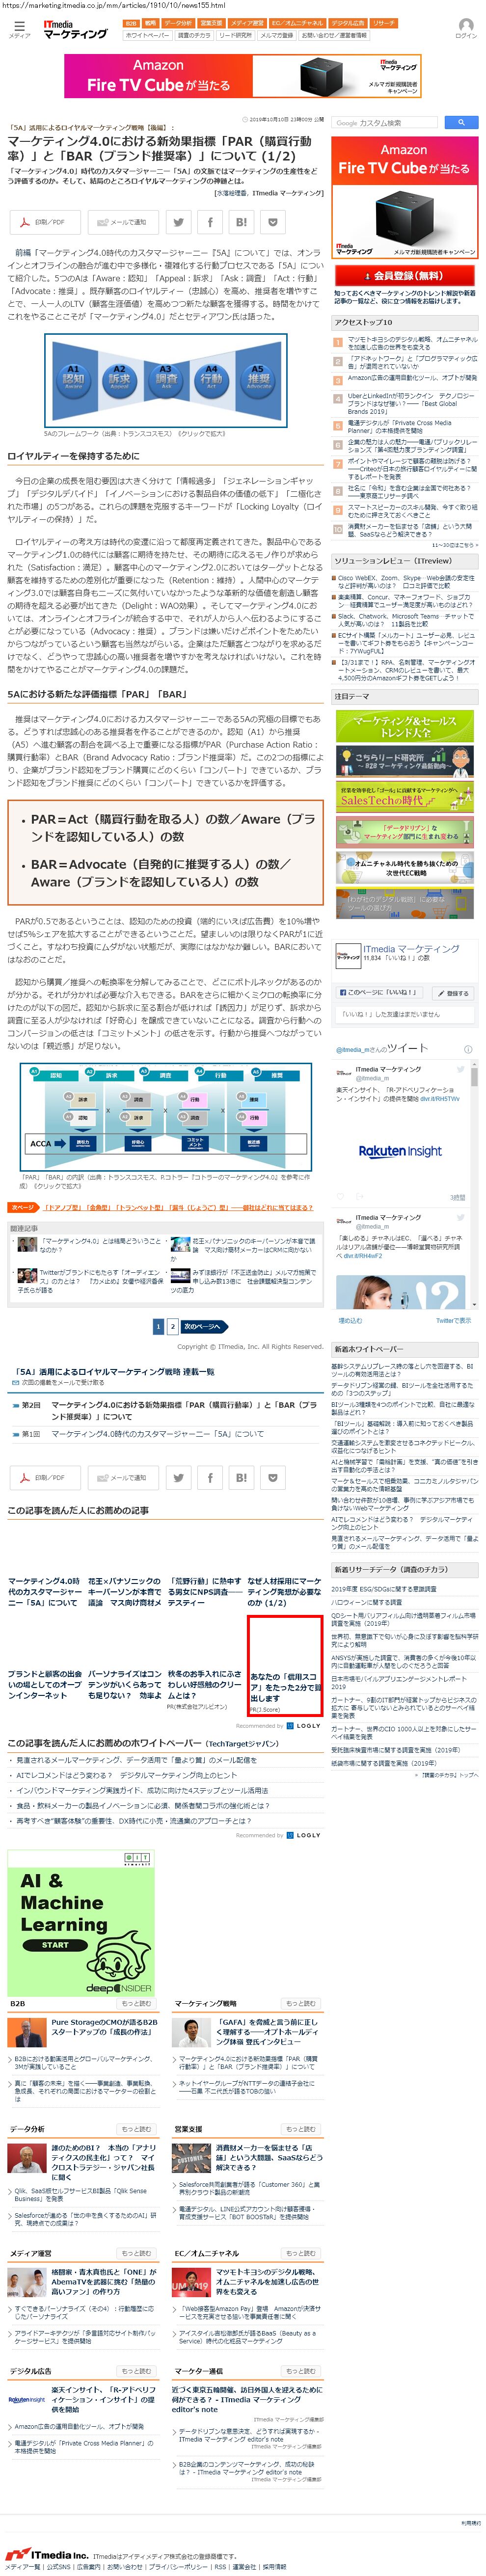Save to Pocket via top share icon
The height and width of the screenshot is (2576, 486).
(274, 222)
